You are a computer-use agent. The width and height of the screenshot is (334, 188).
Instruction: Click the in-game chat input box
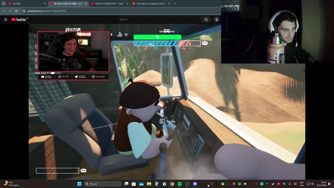57,171
